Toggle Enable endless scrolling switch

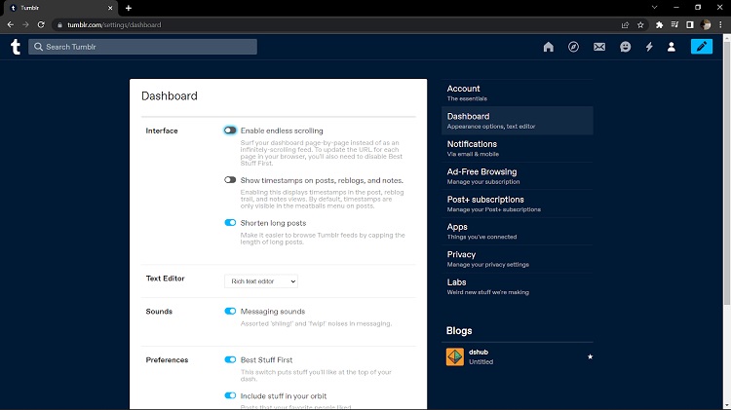click(230, 130)
